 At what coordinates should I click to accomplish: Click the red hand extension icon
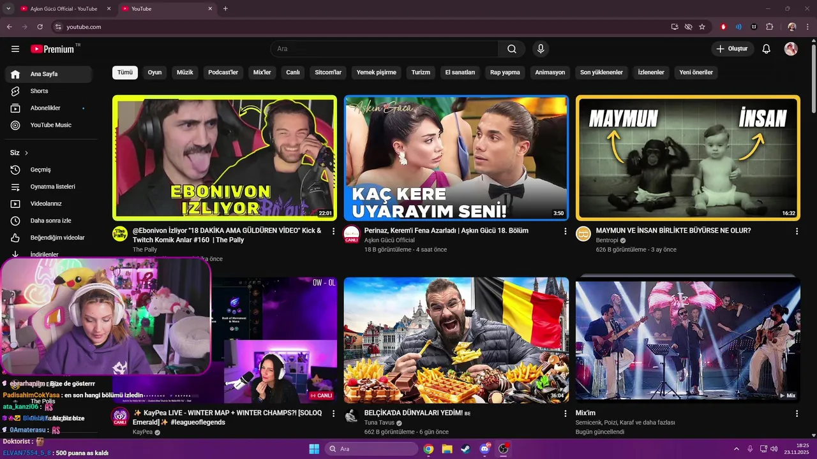(723, 27)
